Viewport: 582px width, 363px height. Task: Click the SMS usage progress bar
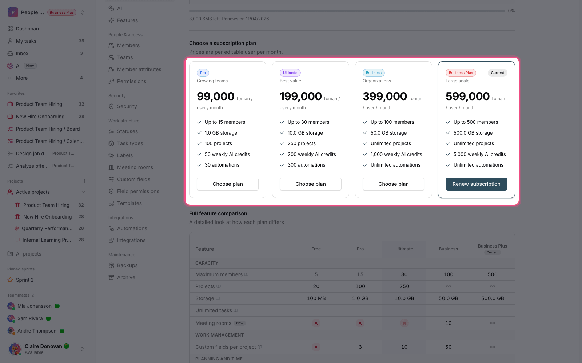point(347,11)
